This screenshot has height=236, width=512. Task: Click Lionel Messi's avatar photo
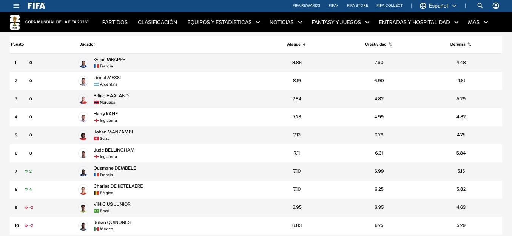pyautogui.click(x=83, y=81)
